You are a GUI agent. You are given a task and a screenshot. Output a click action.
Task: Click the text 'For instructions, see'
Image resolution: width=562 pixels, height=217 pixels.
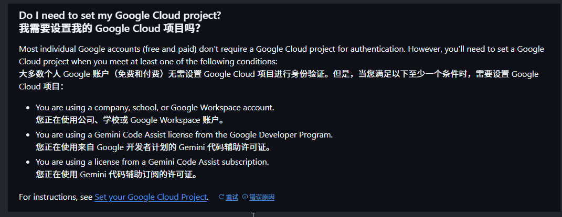pyautogui.click(x=56, y=197)
